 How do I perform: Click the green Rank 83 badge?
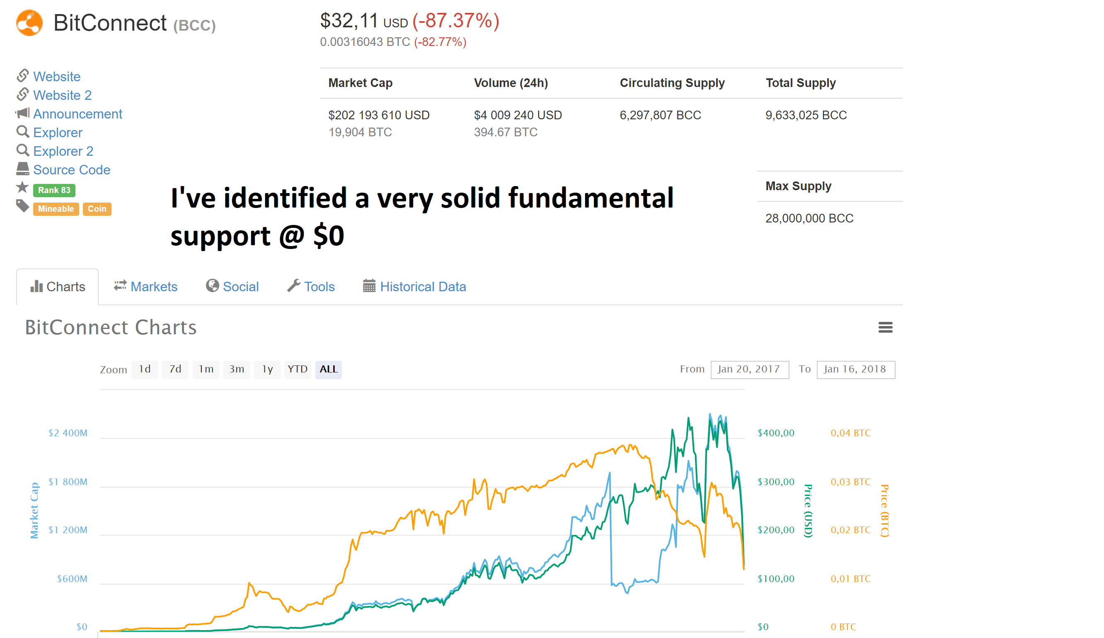click(54, 190)
